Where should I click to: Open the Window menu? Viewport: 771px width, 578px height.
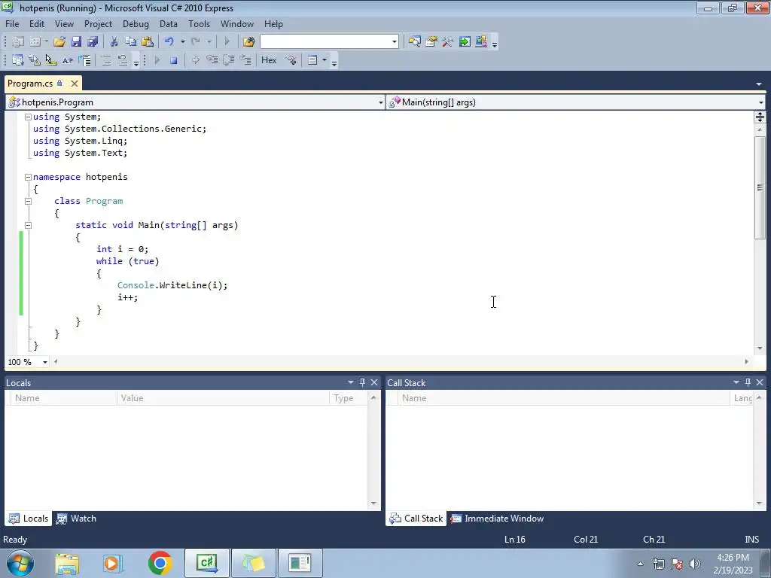point(237,24)
